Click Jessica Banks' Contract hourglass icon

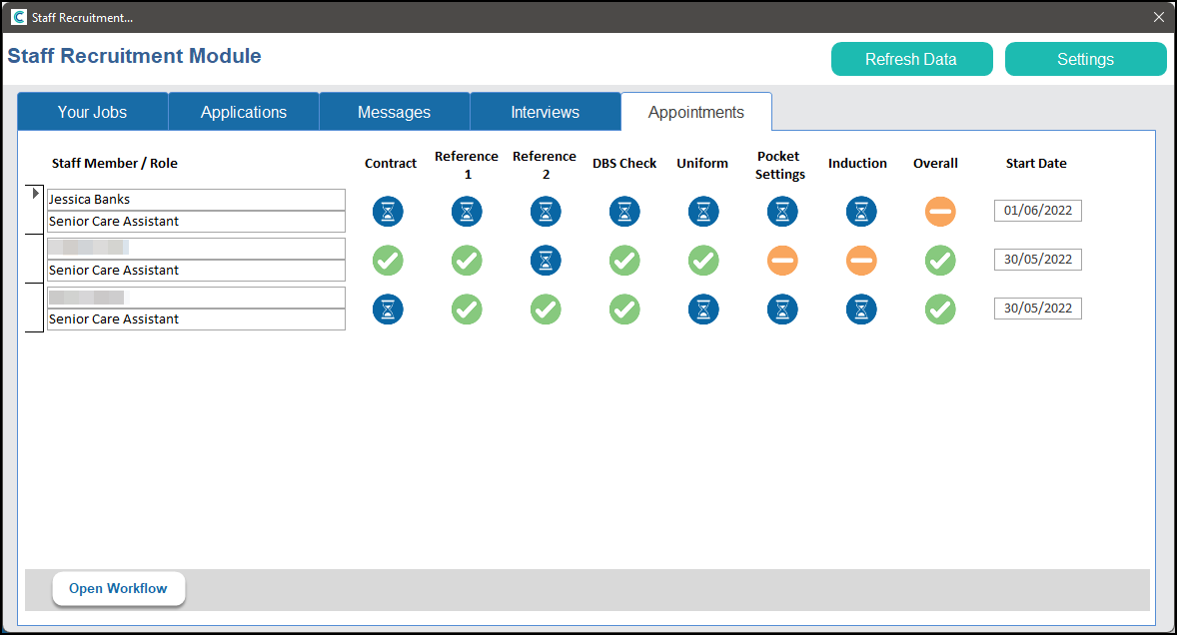point(388,211)
